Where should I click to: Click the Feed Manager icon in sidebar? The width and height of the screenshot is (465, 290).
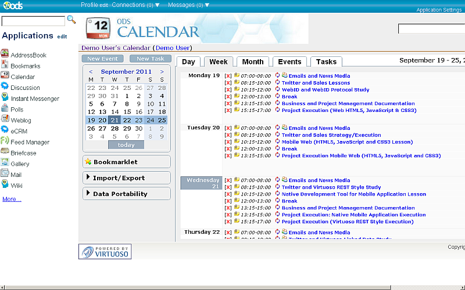[5, 142]
